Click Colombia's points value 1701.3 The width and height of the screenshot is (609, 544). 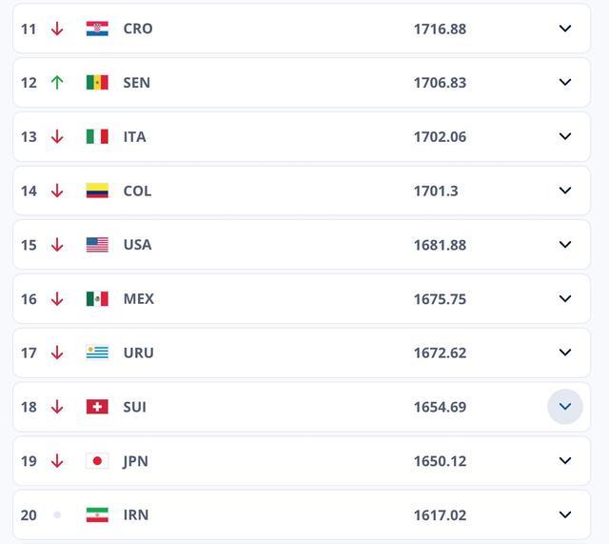tap(436, 191)
